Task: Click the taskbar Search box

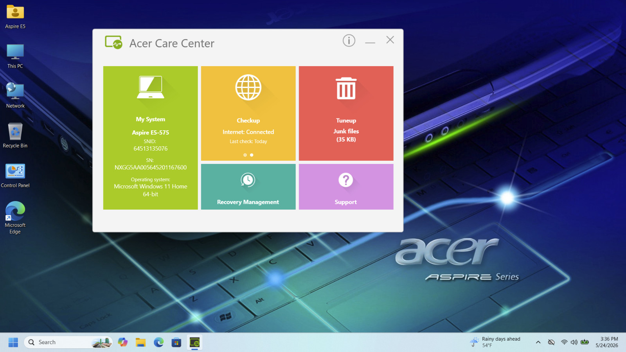Action: (68, 342)
